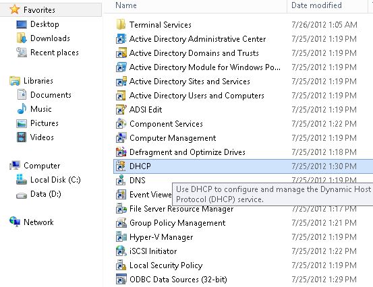The image size is (373, 287).
Task: Select the Hyper-V Manager name
Action: point(161,237)
